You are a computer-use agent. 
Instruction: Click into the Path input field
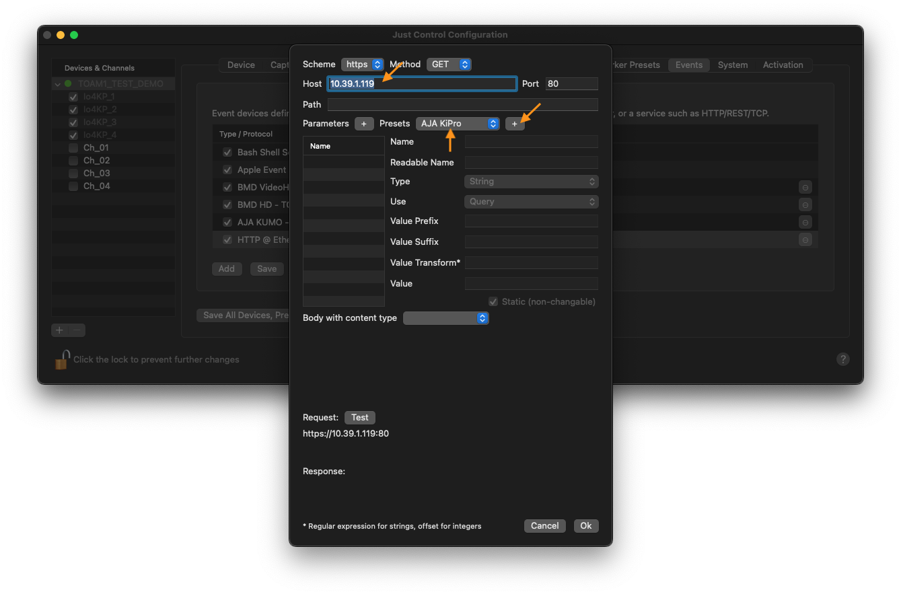463,105
